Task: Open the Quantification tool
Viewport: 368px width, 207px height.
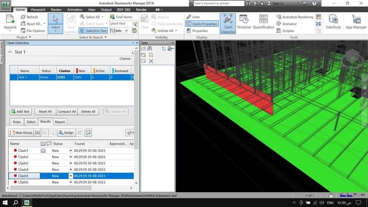Action: tap(263, 22)
